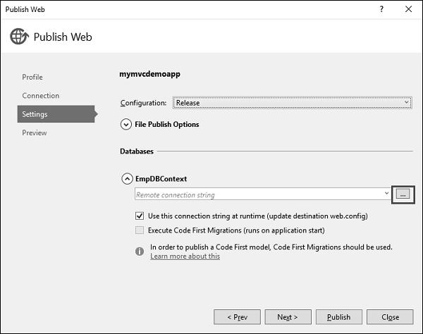Expand File Publish Options section
The image size is (423, 334).
pyautogui.click(x=127, y=125)
